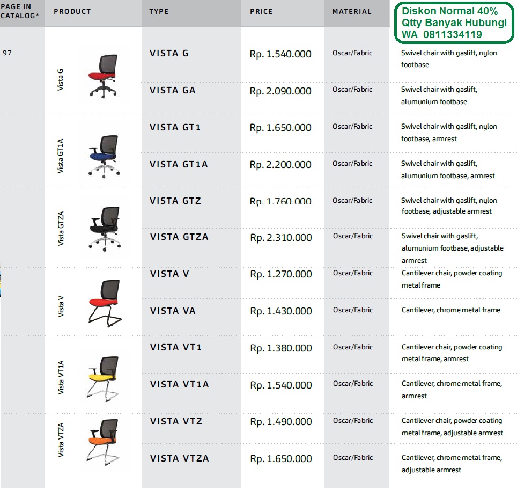
Task: Click the PRODUCT column header
Action: point(72,11)
